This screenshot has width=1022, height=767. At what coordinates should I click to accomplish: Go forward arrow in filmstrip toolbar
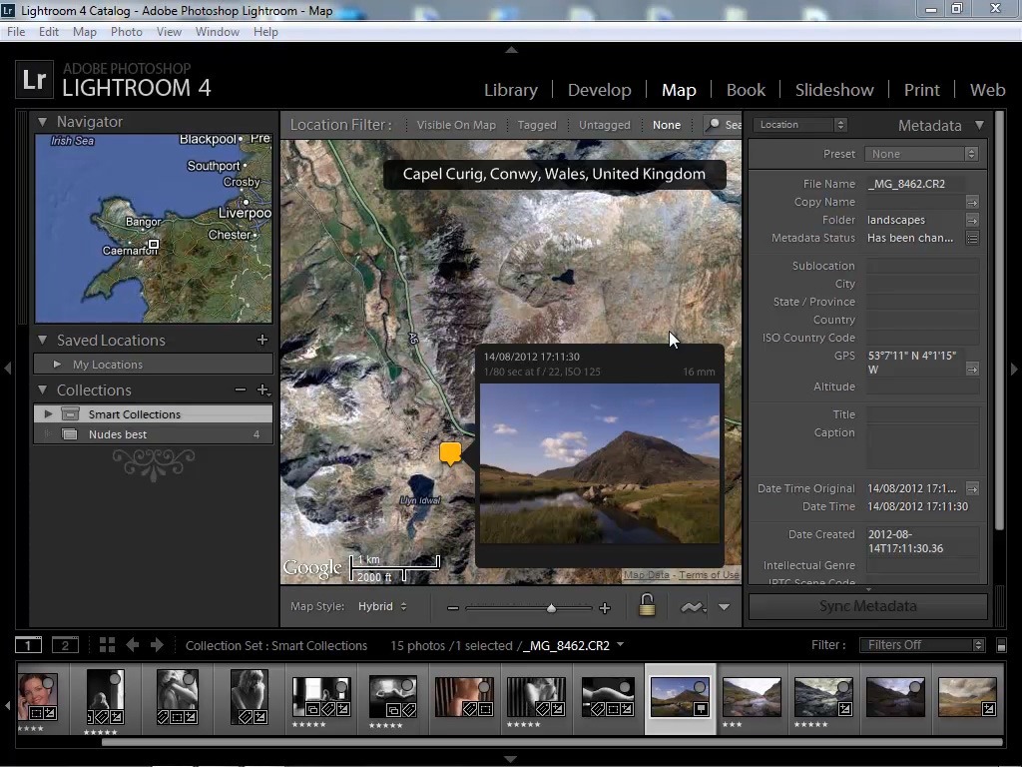pyautogui.click(x=157, y=645)
